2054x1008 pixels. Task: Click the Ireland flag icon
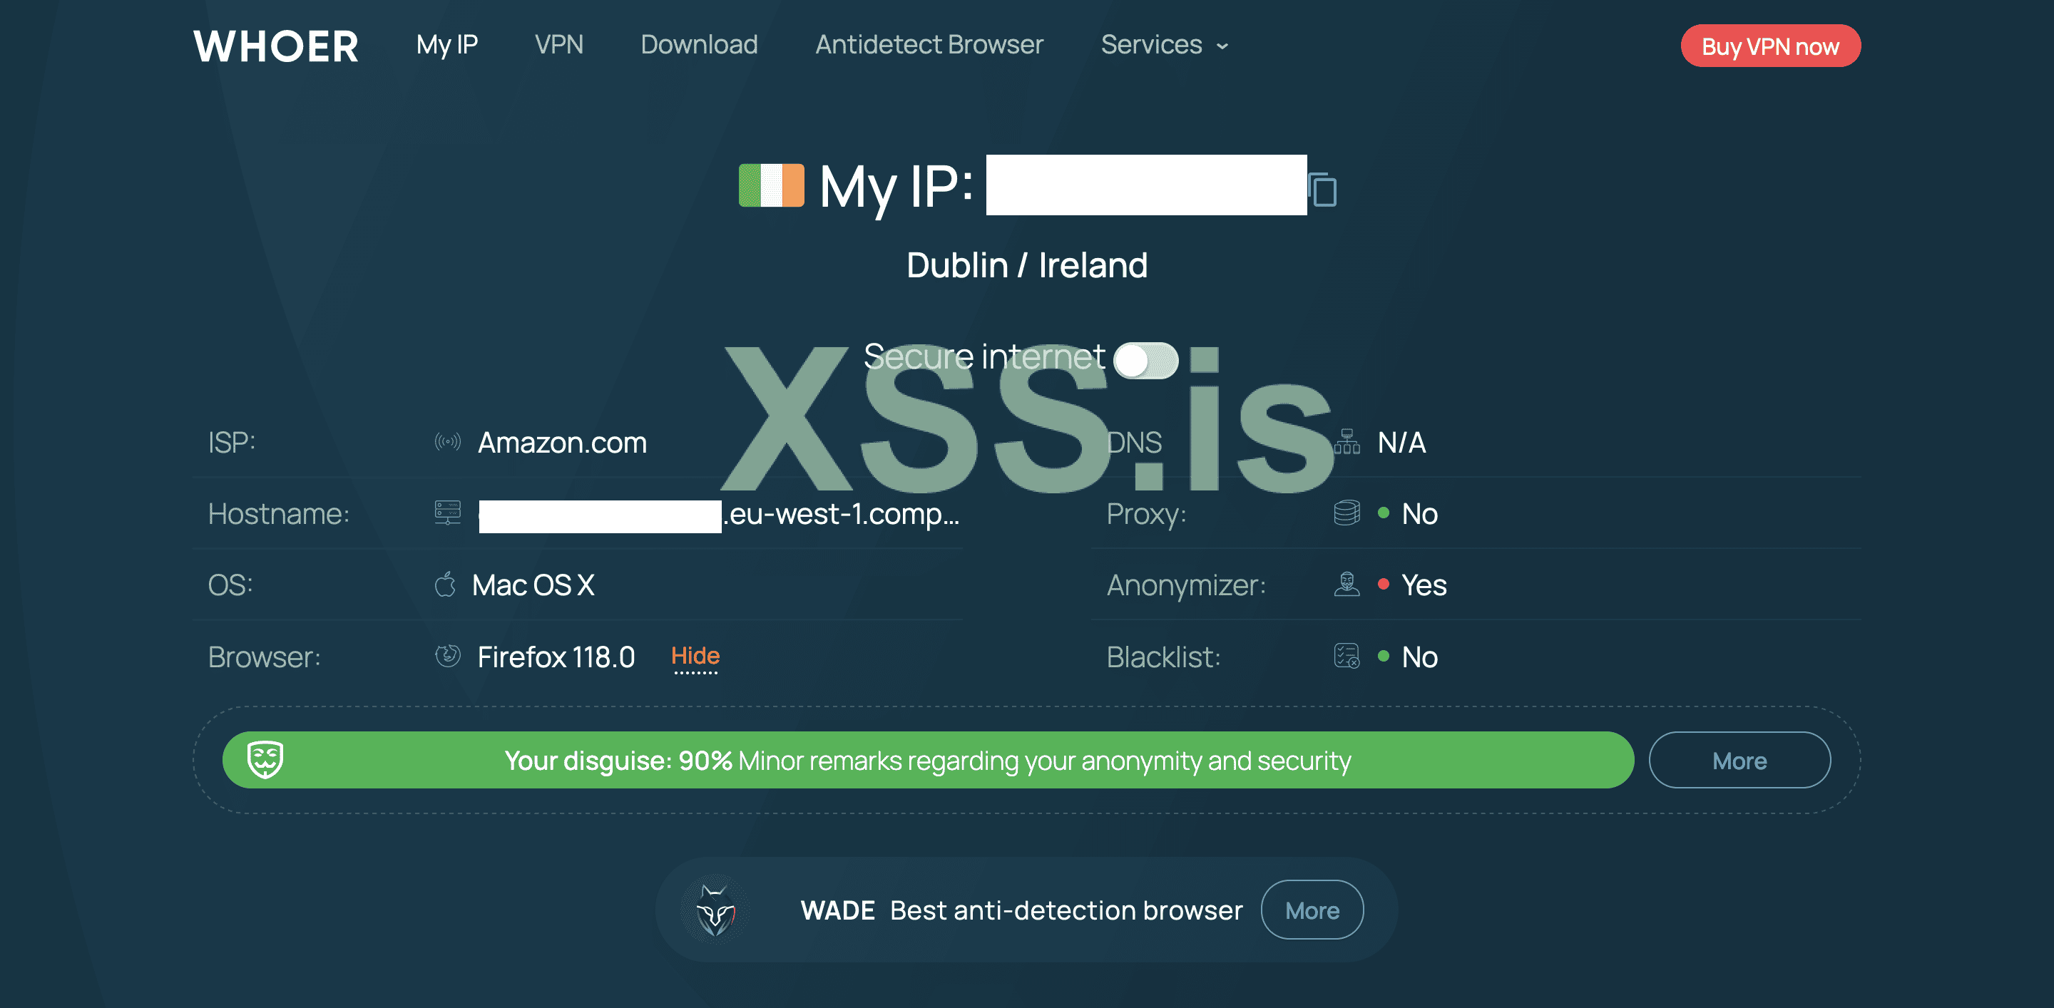(771, 185)
